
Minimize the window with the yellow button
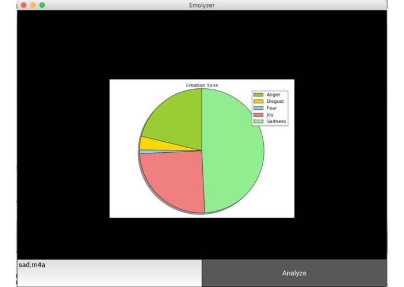(x=33, y=5)
